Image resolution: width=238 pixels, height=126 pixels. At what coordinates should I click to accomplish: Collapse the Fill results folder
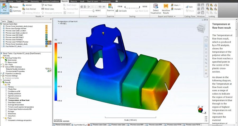pyautogui.click(x=4, y=85)
